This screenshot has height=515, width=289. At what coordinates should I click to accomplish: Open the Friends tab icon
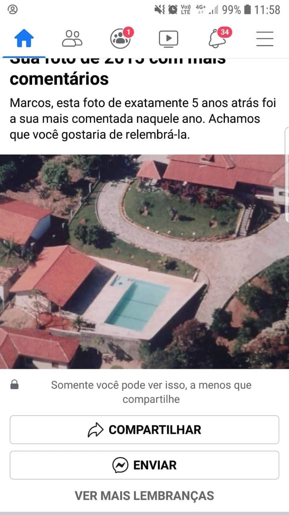point(72,39)
